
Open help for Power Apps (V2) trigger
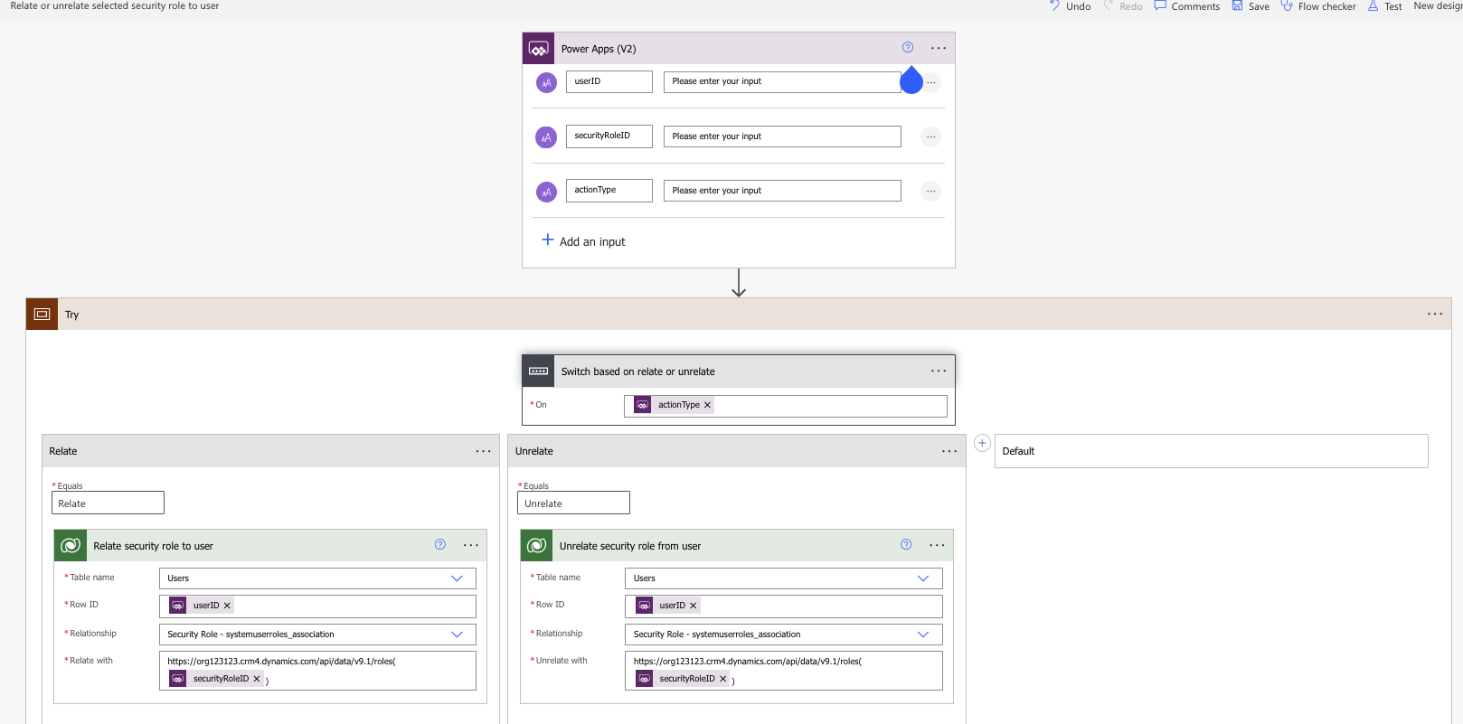coord(908,48)
